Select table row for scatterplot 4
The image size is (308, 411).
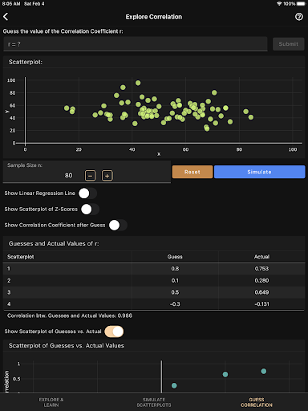pyautogui.click(x=154, y=304)
